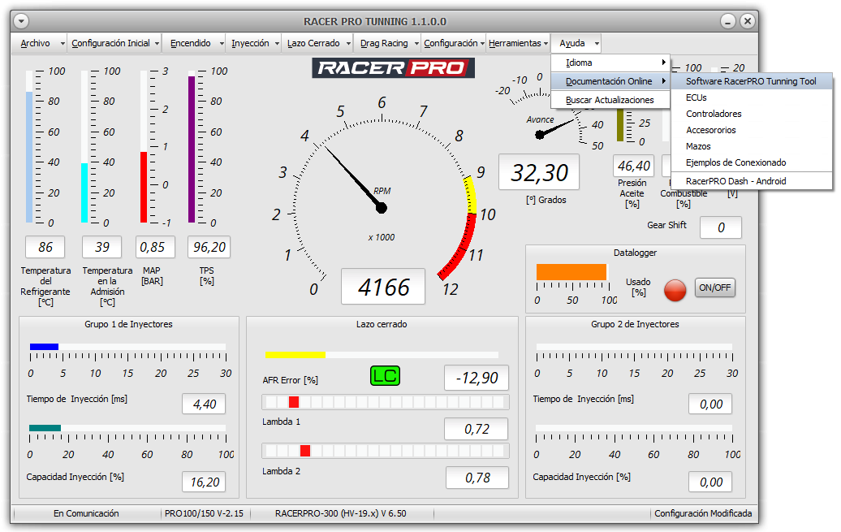Click the 'En Comunicación' status bar entry
Viewport: 841px width, 532px height.
click(x=86, y=514)
